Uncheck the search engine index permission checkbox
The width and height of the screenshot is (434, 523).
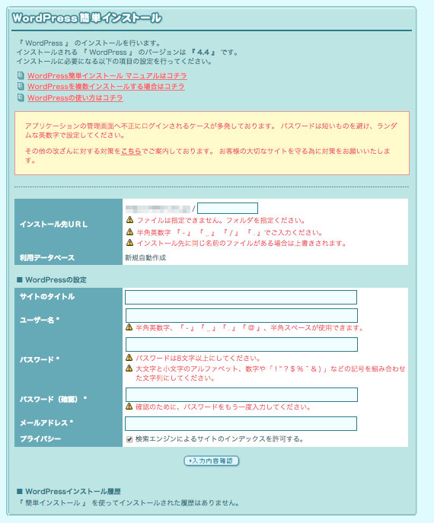[x=129, y=439]
